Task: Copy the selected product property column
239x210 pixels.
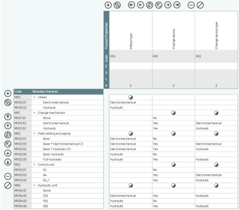Action: pos(117,5)
